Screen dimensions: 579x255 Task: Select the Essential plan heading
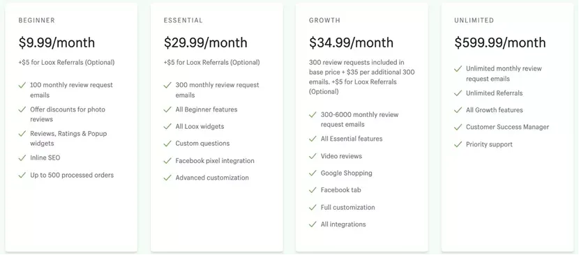(x=183, y=20)
